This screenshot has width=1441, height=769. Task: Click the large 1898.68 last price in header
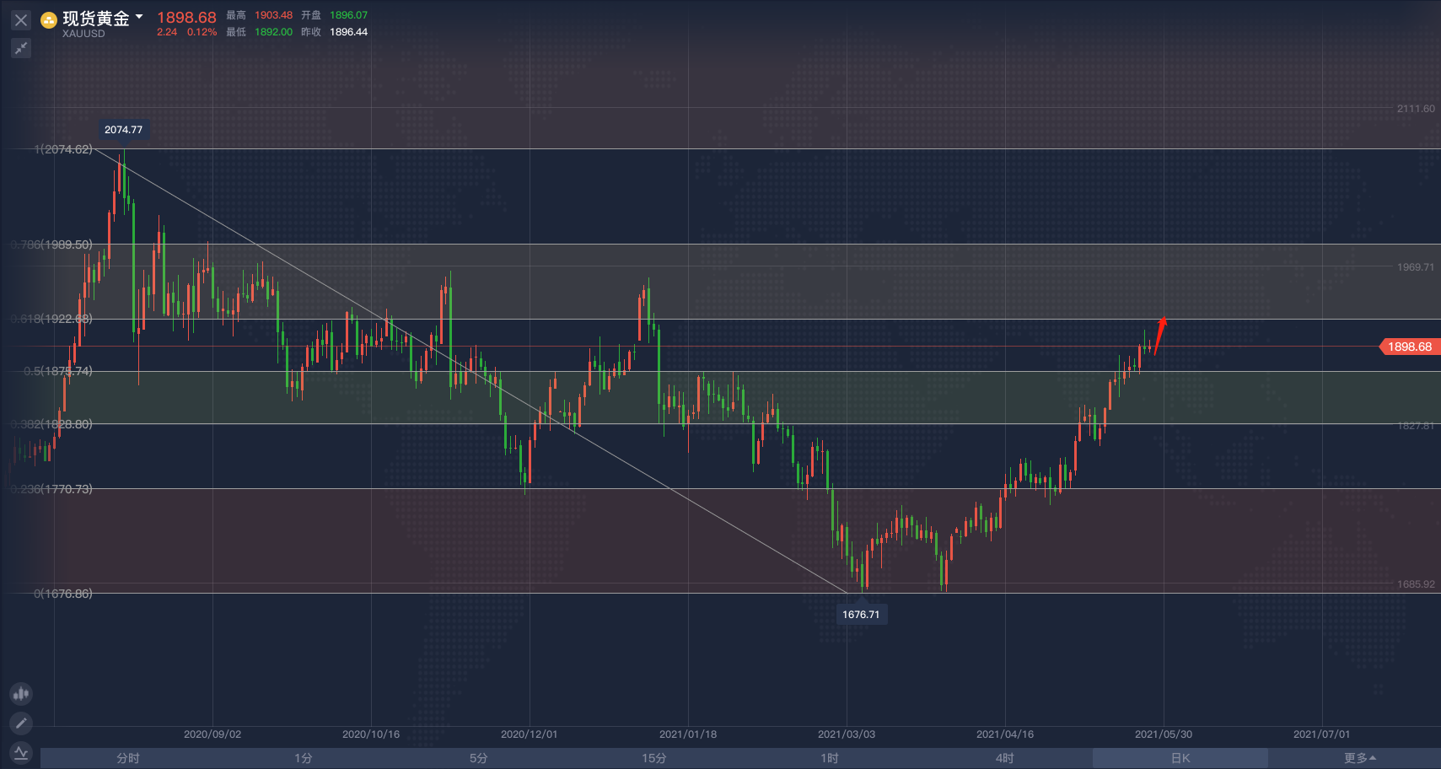[x=186, y=18]
